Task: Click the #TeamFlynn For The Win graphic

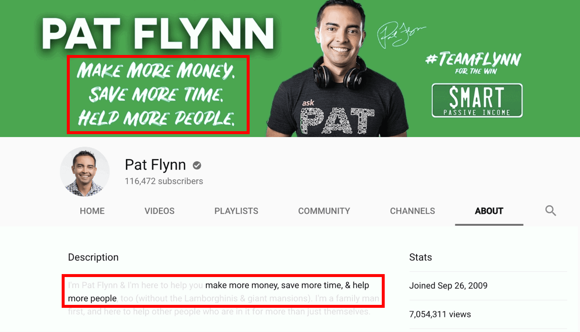Action: pyautogui.click(x=473, y=63)
